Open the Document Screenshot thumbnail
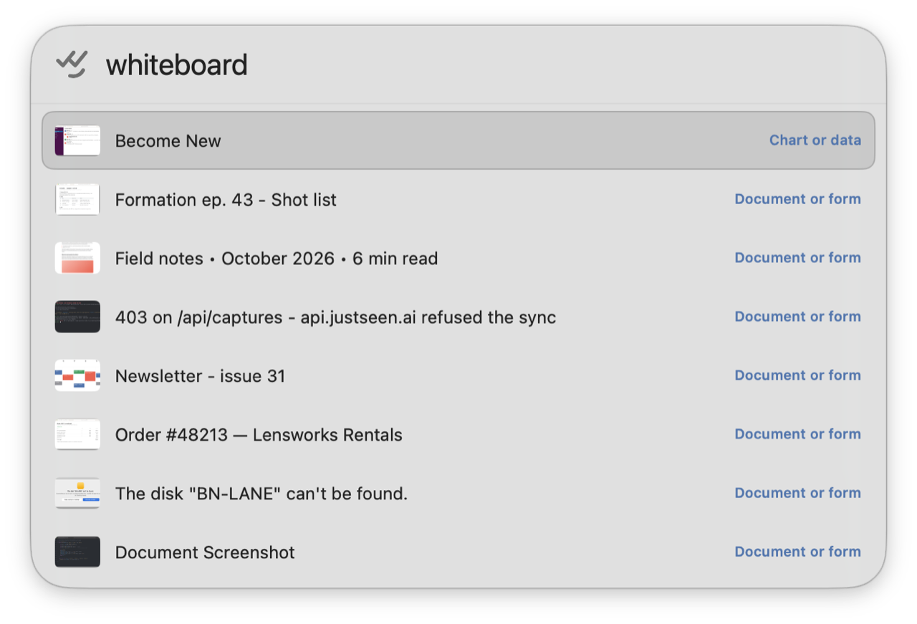Image resolution: width=917 pixels, height=624 pixels. [77, 552]
